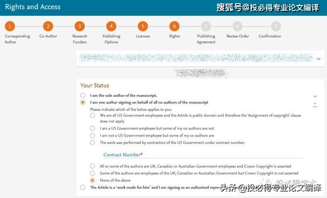Select greyed step 9 Confirmation circle

click(x=276, y=26)
